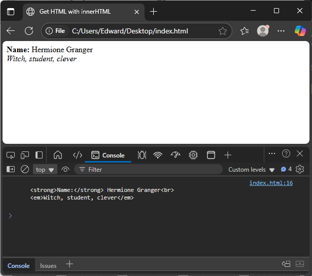Click the Hermione Granger page text
Screen dimensions: 312x276
pyautogui.click(x=62, y=50)
